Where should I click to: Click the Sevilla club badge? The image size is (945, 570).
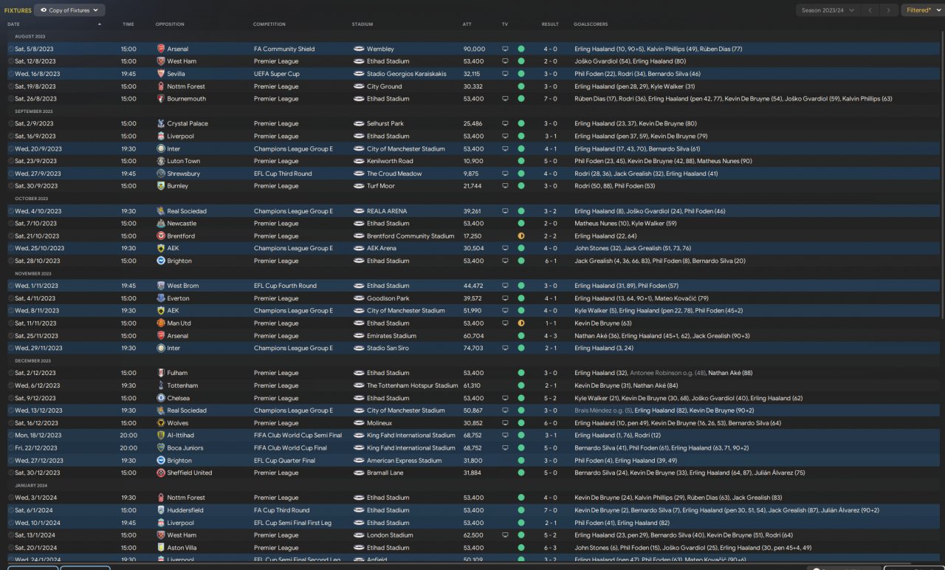[x=161, y=74]
